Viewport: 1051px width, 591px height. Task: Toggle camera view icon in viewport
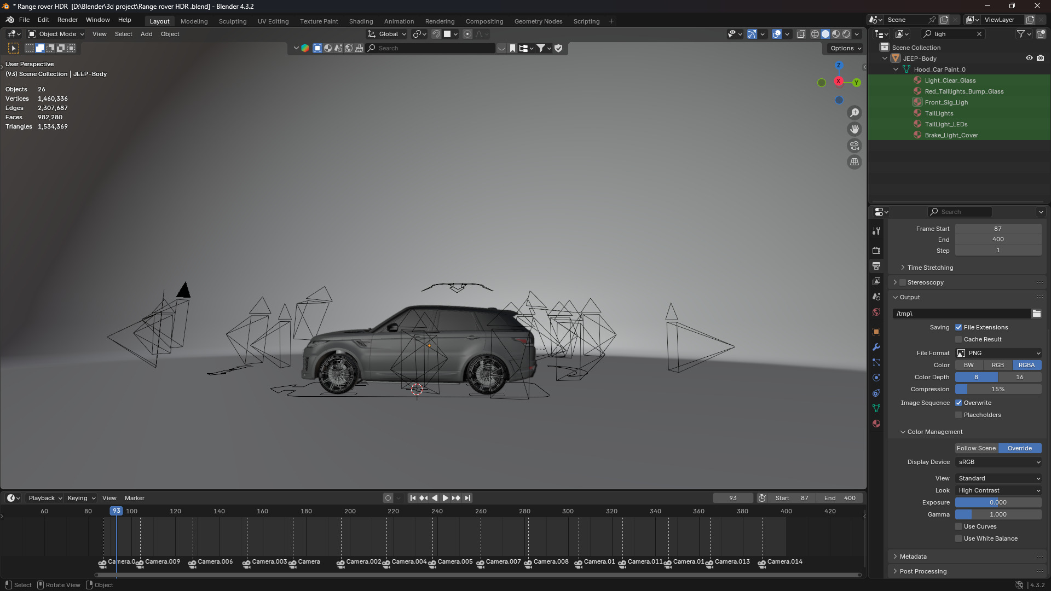(854, 146)
